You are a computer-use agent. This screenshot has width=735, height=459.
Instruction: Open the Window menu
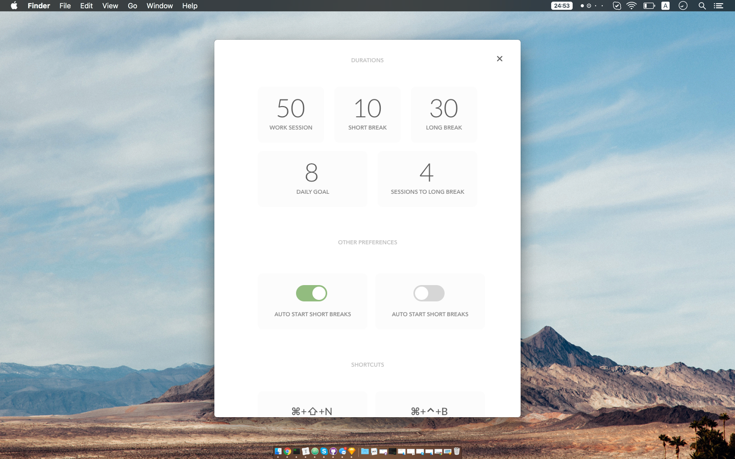(160, 6)
